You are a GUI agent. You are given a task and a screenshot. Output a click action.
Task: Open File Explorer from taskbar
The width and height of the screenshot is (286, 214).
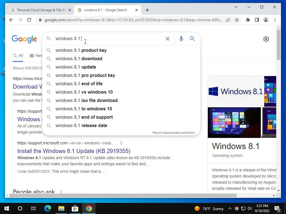(61, 208)
